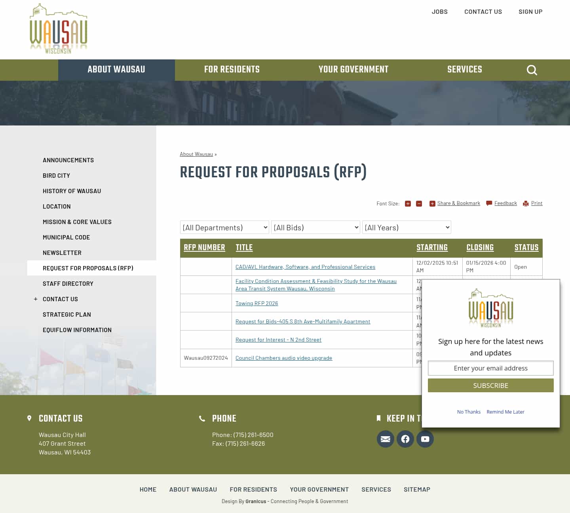Leave feedback via the speech bubble icon

(x=489, y=203)
